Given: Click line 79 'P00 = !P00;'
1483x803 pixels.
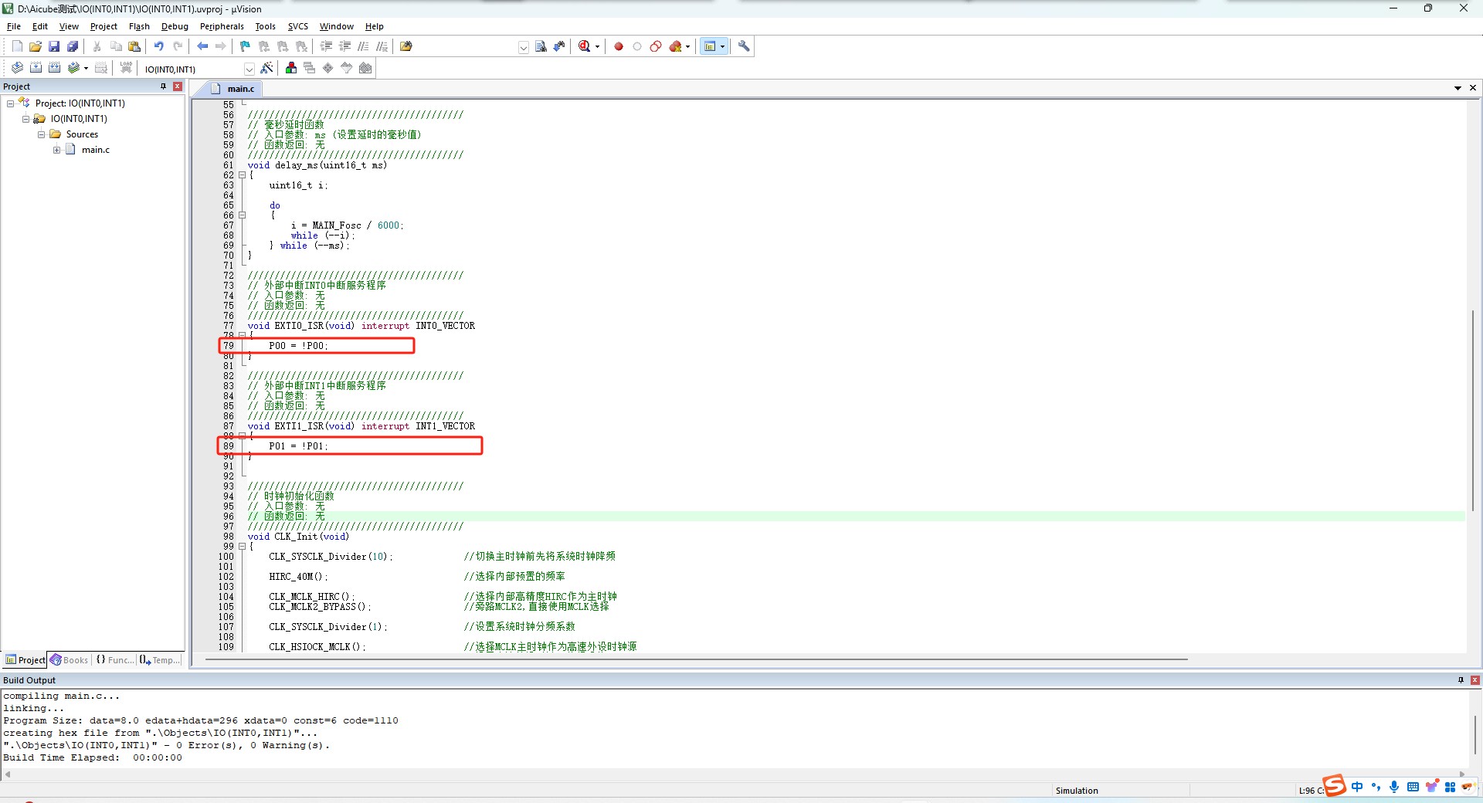Looking at the screenshot, I should [298, 346].
